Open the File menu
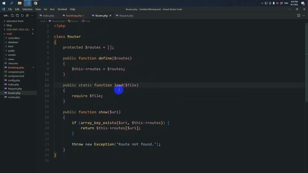The image size is (308, 173). 10,9
